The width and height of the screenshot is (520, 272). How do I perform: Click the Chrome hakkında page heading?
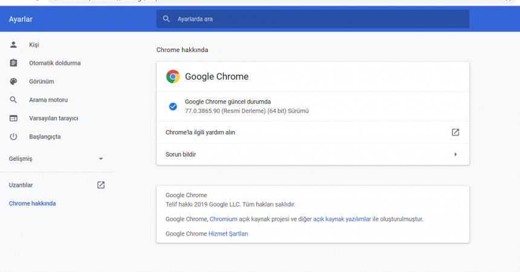182,50
